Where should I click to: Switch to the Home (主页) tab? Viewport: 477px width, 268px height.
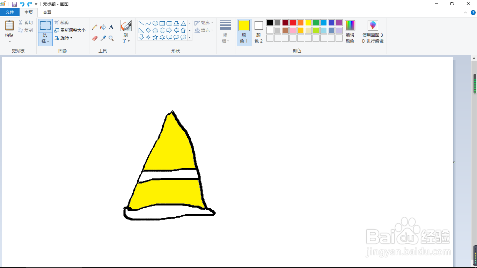tap(29, 12)
